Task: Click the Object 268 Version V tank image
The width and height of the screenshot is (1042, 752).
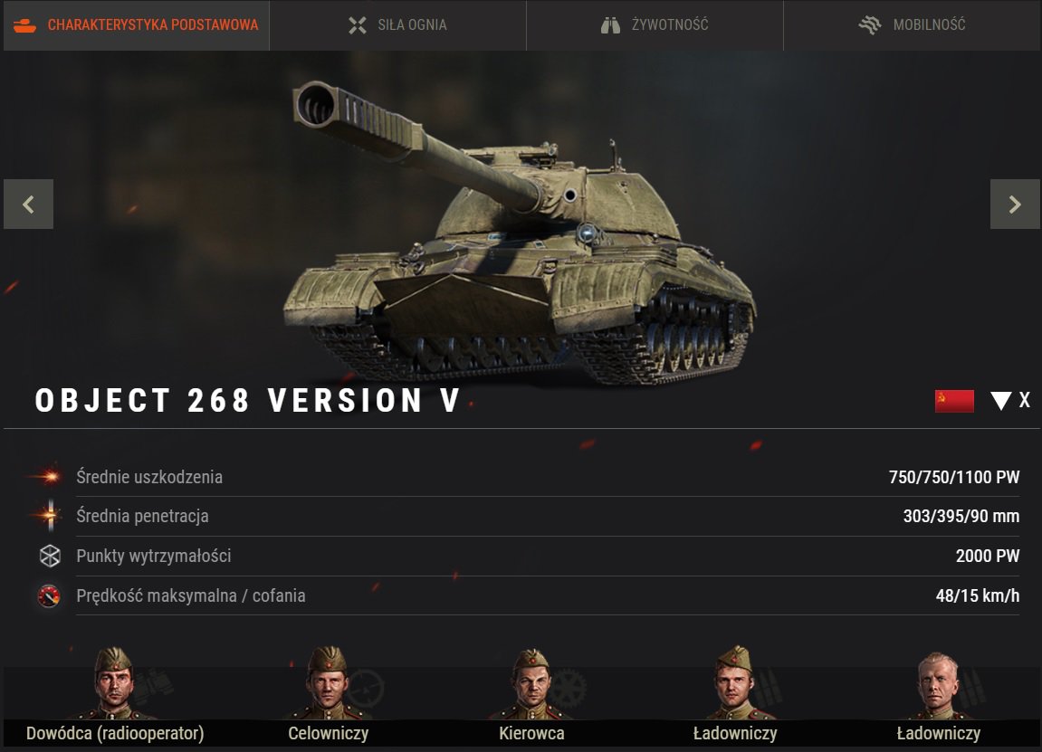Action: coord(521,233)
